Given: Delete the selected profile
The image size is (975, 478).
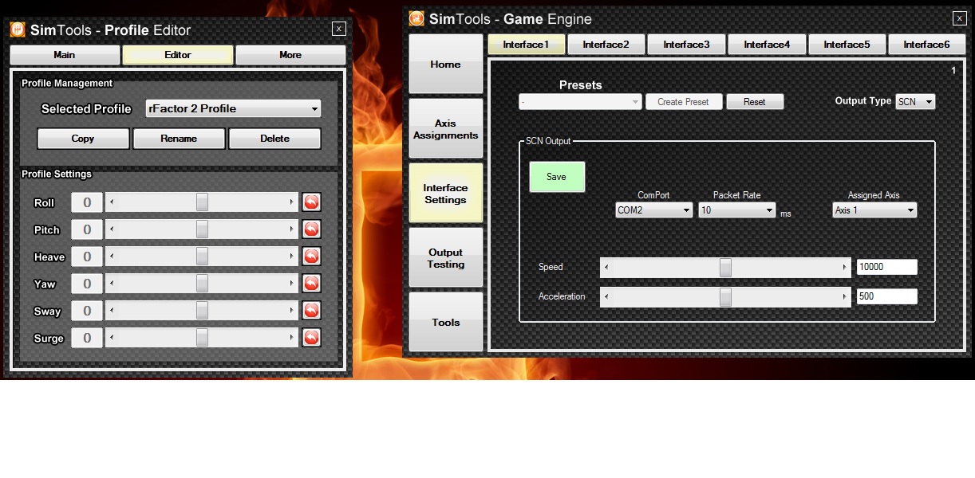Looking at the screenshot, I should coord(275,139).
